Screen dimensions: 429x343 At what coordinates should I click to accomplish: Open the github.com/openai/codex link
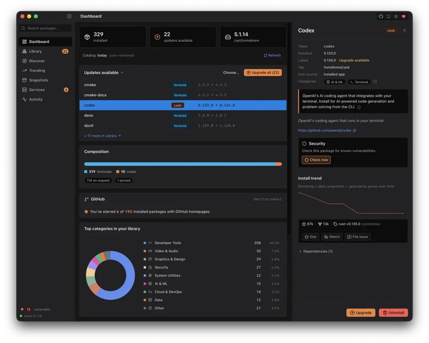(x=327, y=131)
